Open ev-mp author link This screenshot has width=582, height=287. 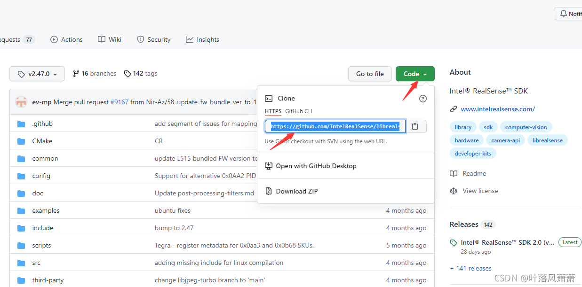coord(42,102)
